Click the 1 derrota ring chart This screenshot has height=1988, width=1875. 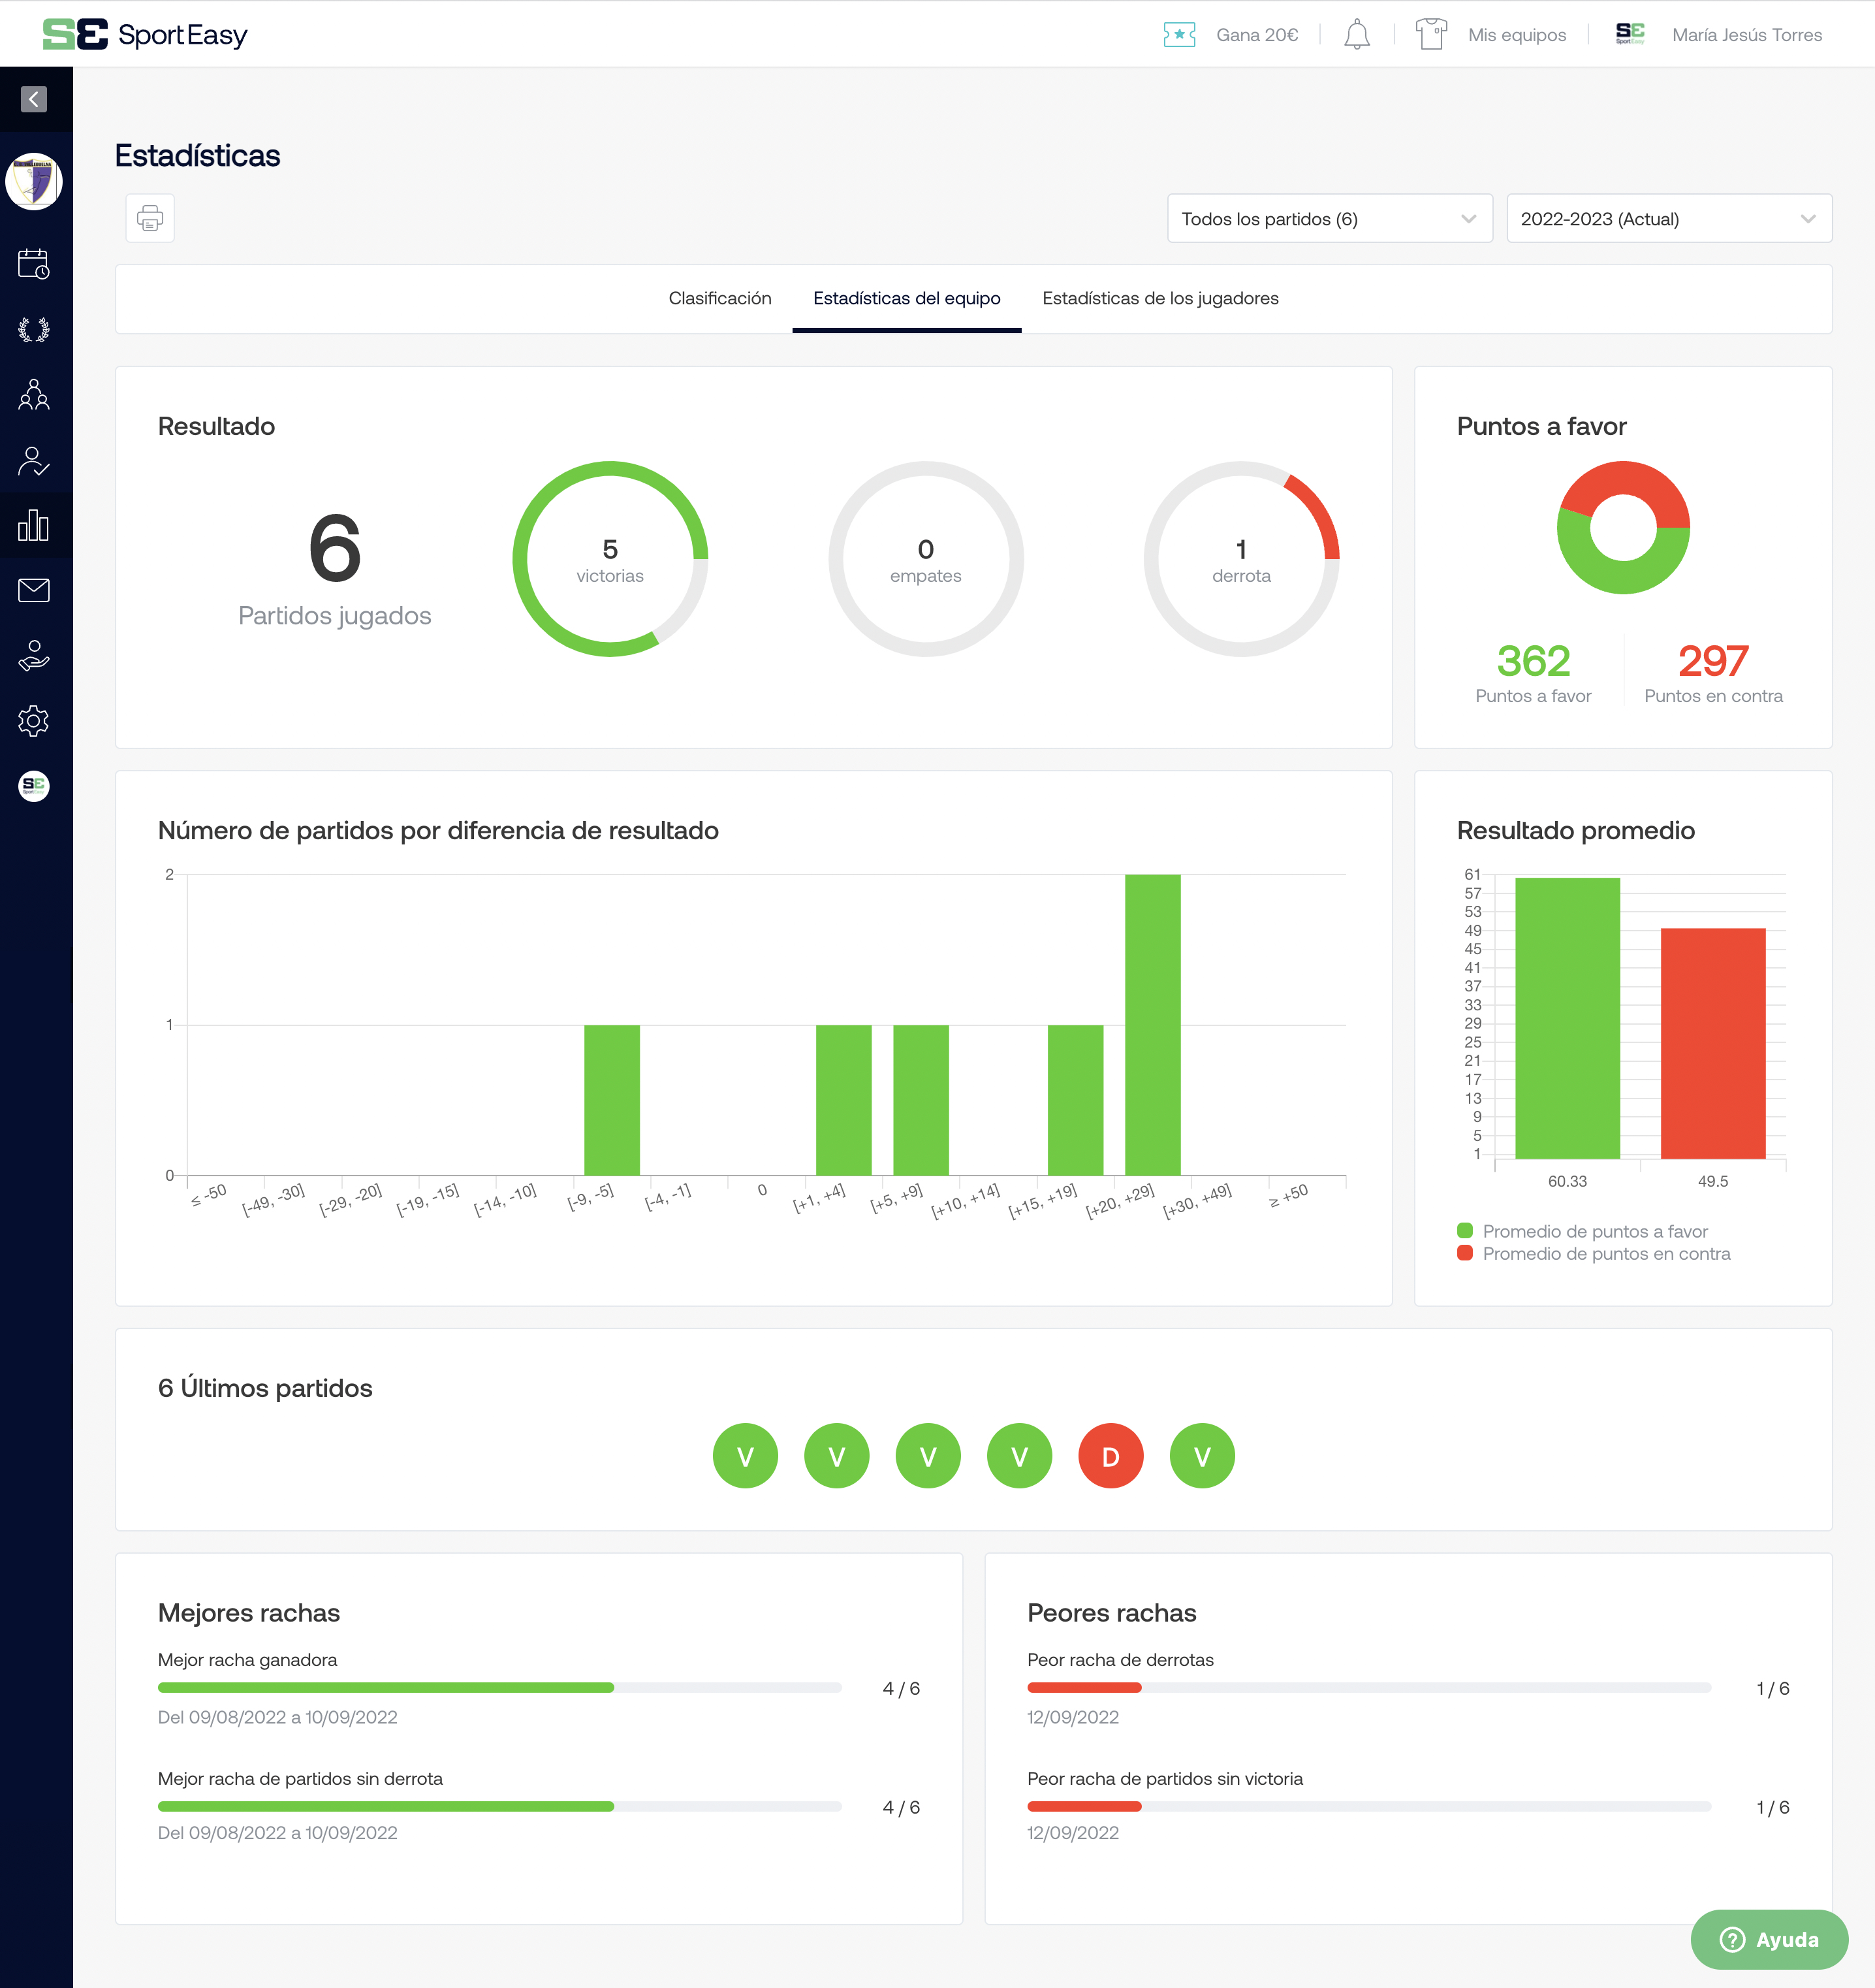(x=1241, y=559)
